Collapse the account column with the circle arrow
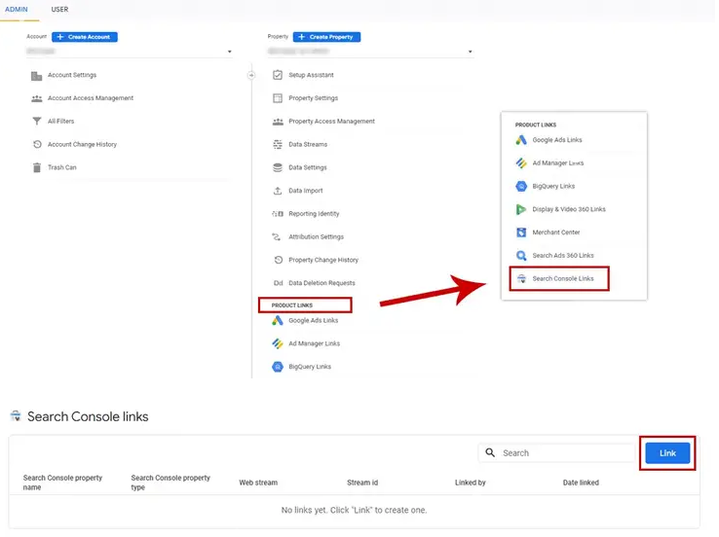719x537 pixels. (x=251, y=76)
